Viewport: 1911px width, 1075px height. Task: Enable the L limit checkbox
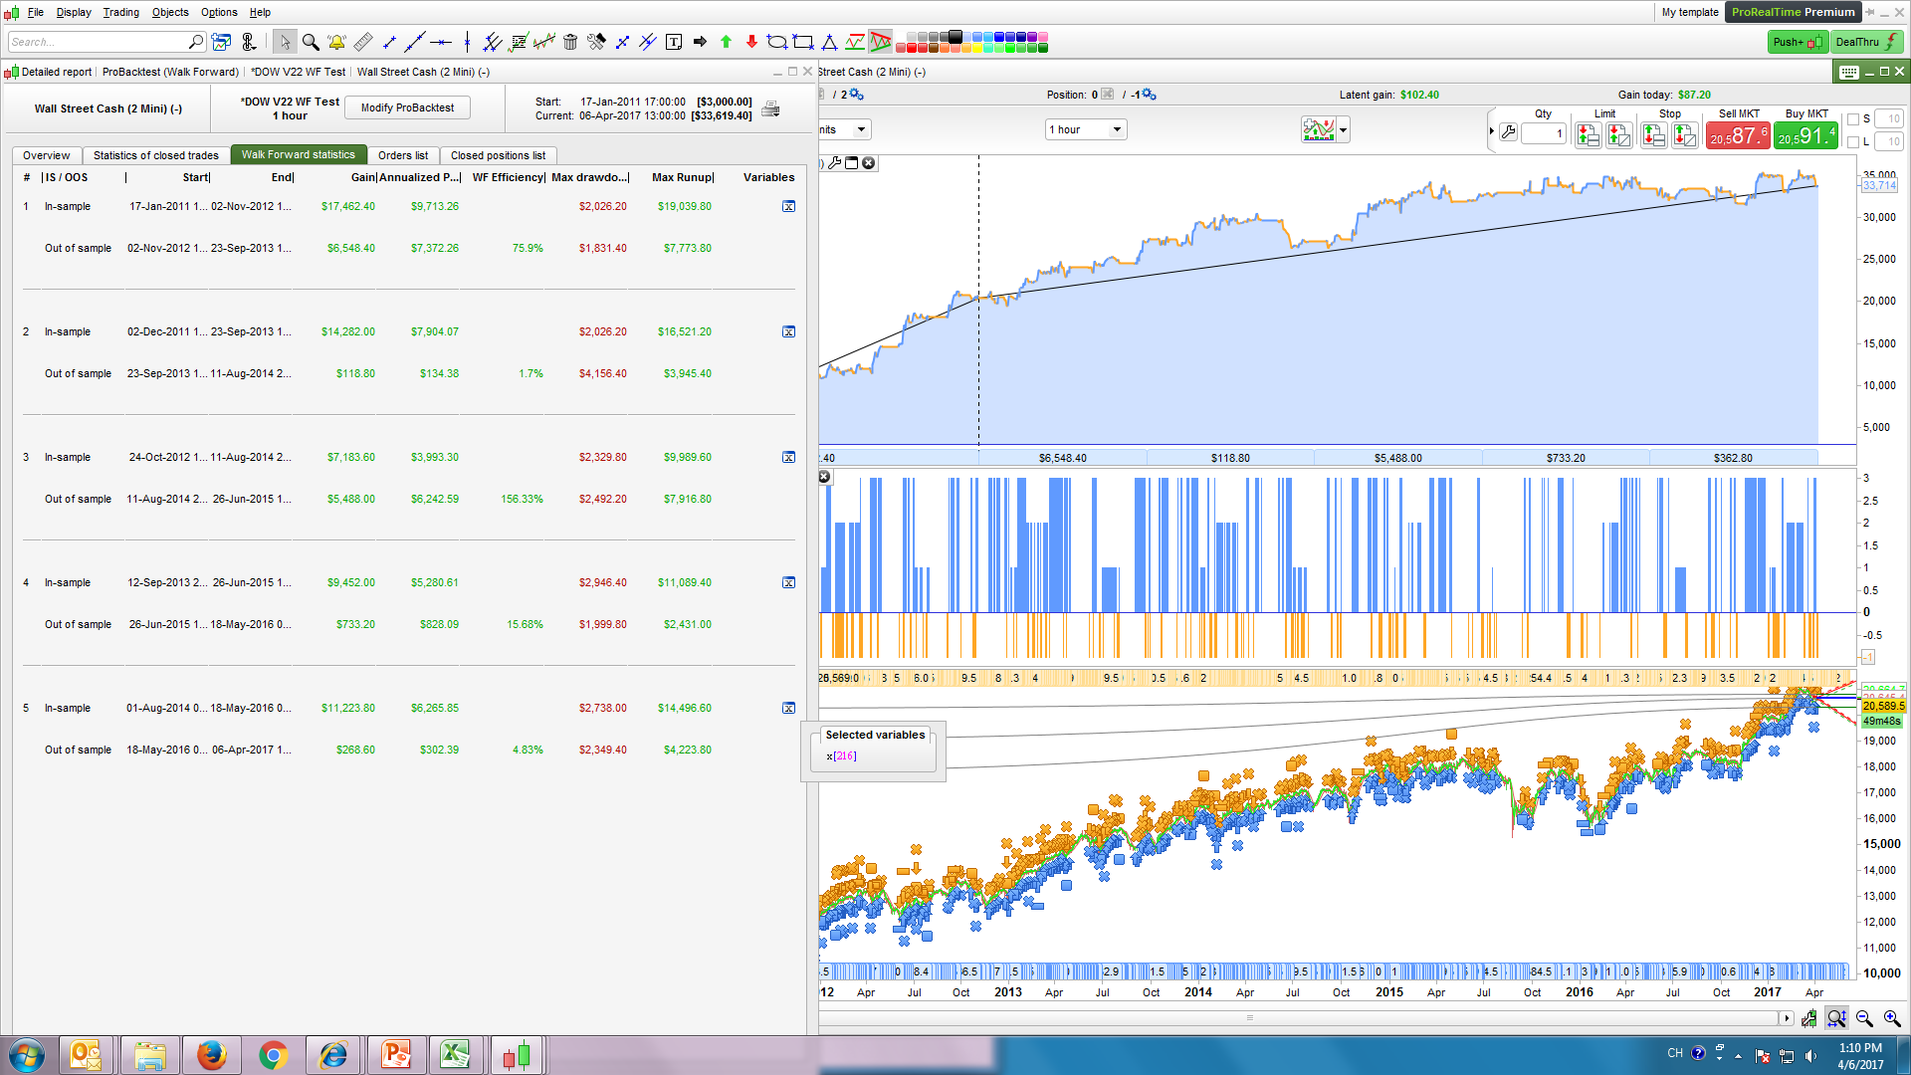pos(1853,142)
